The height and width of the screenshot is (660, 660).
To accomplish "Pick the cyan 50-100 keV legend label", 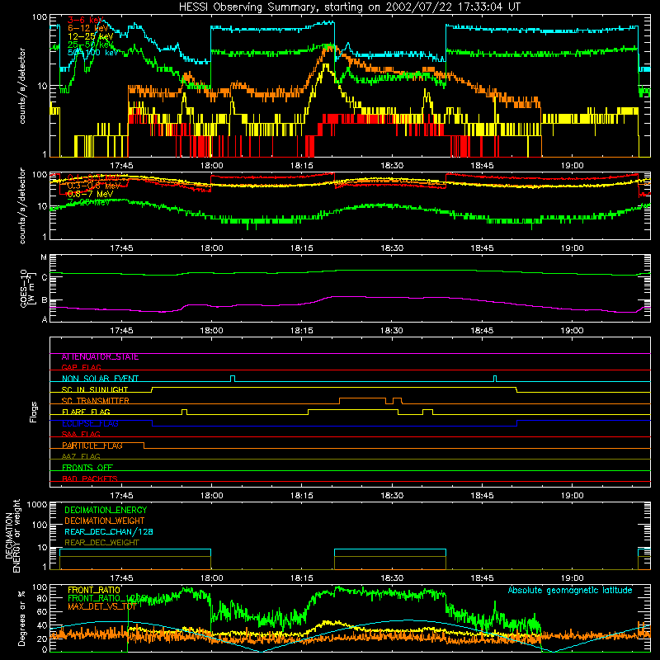I will coord(92,52).
